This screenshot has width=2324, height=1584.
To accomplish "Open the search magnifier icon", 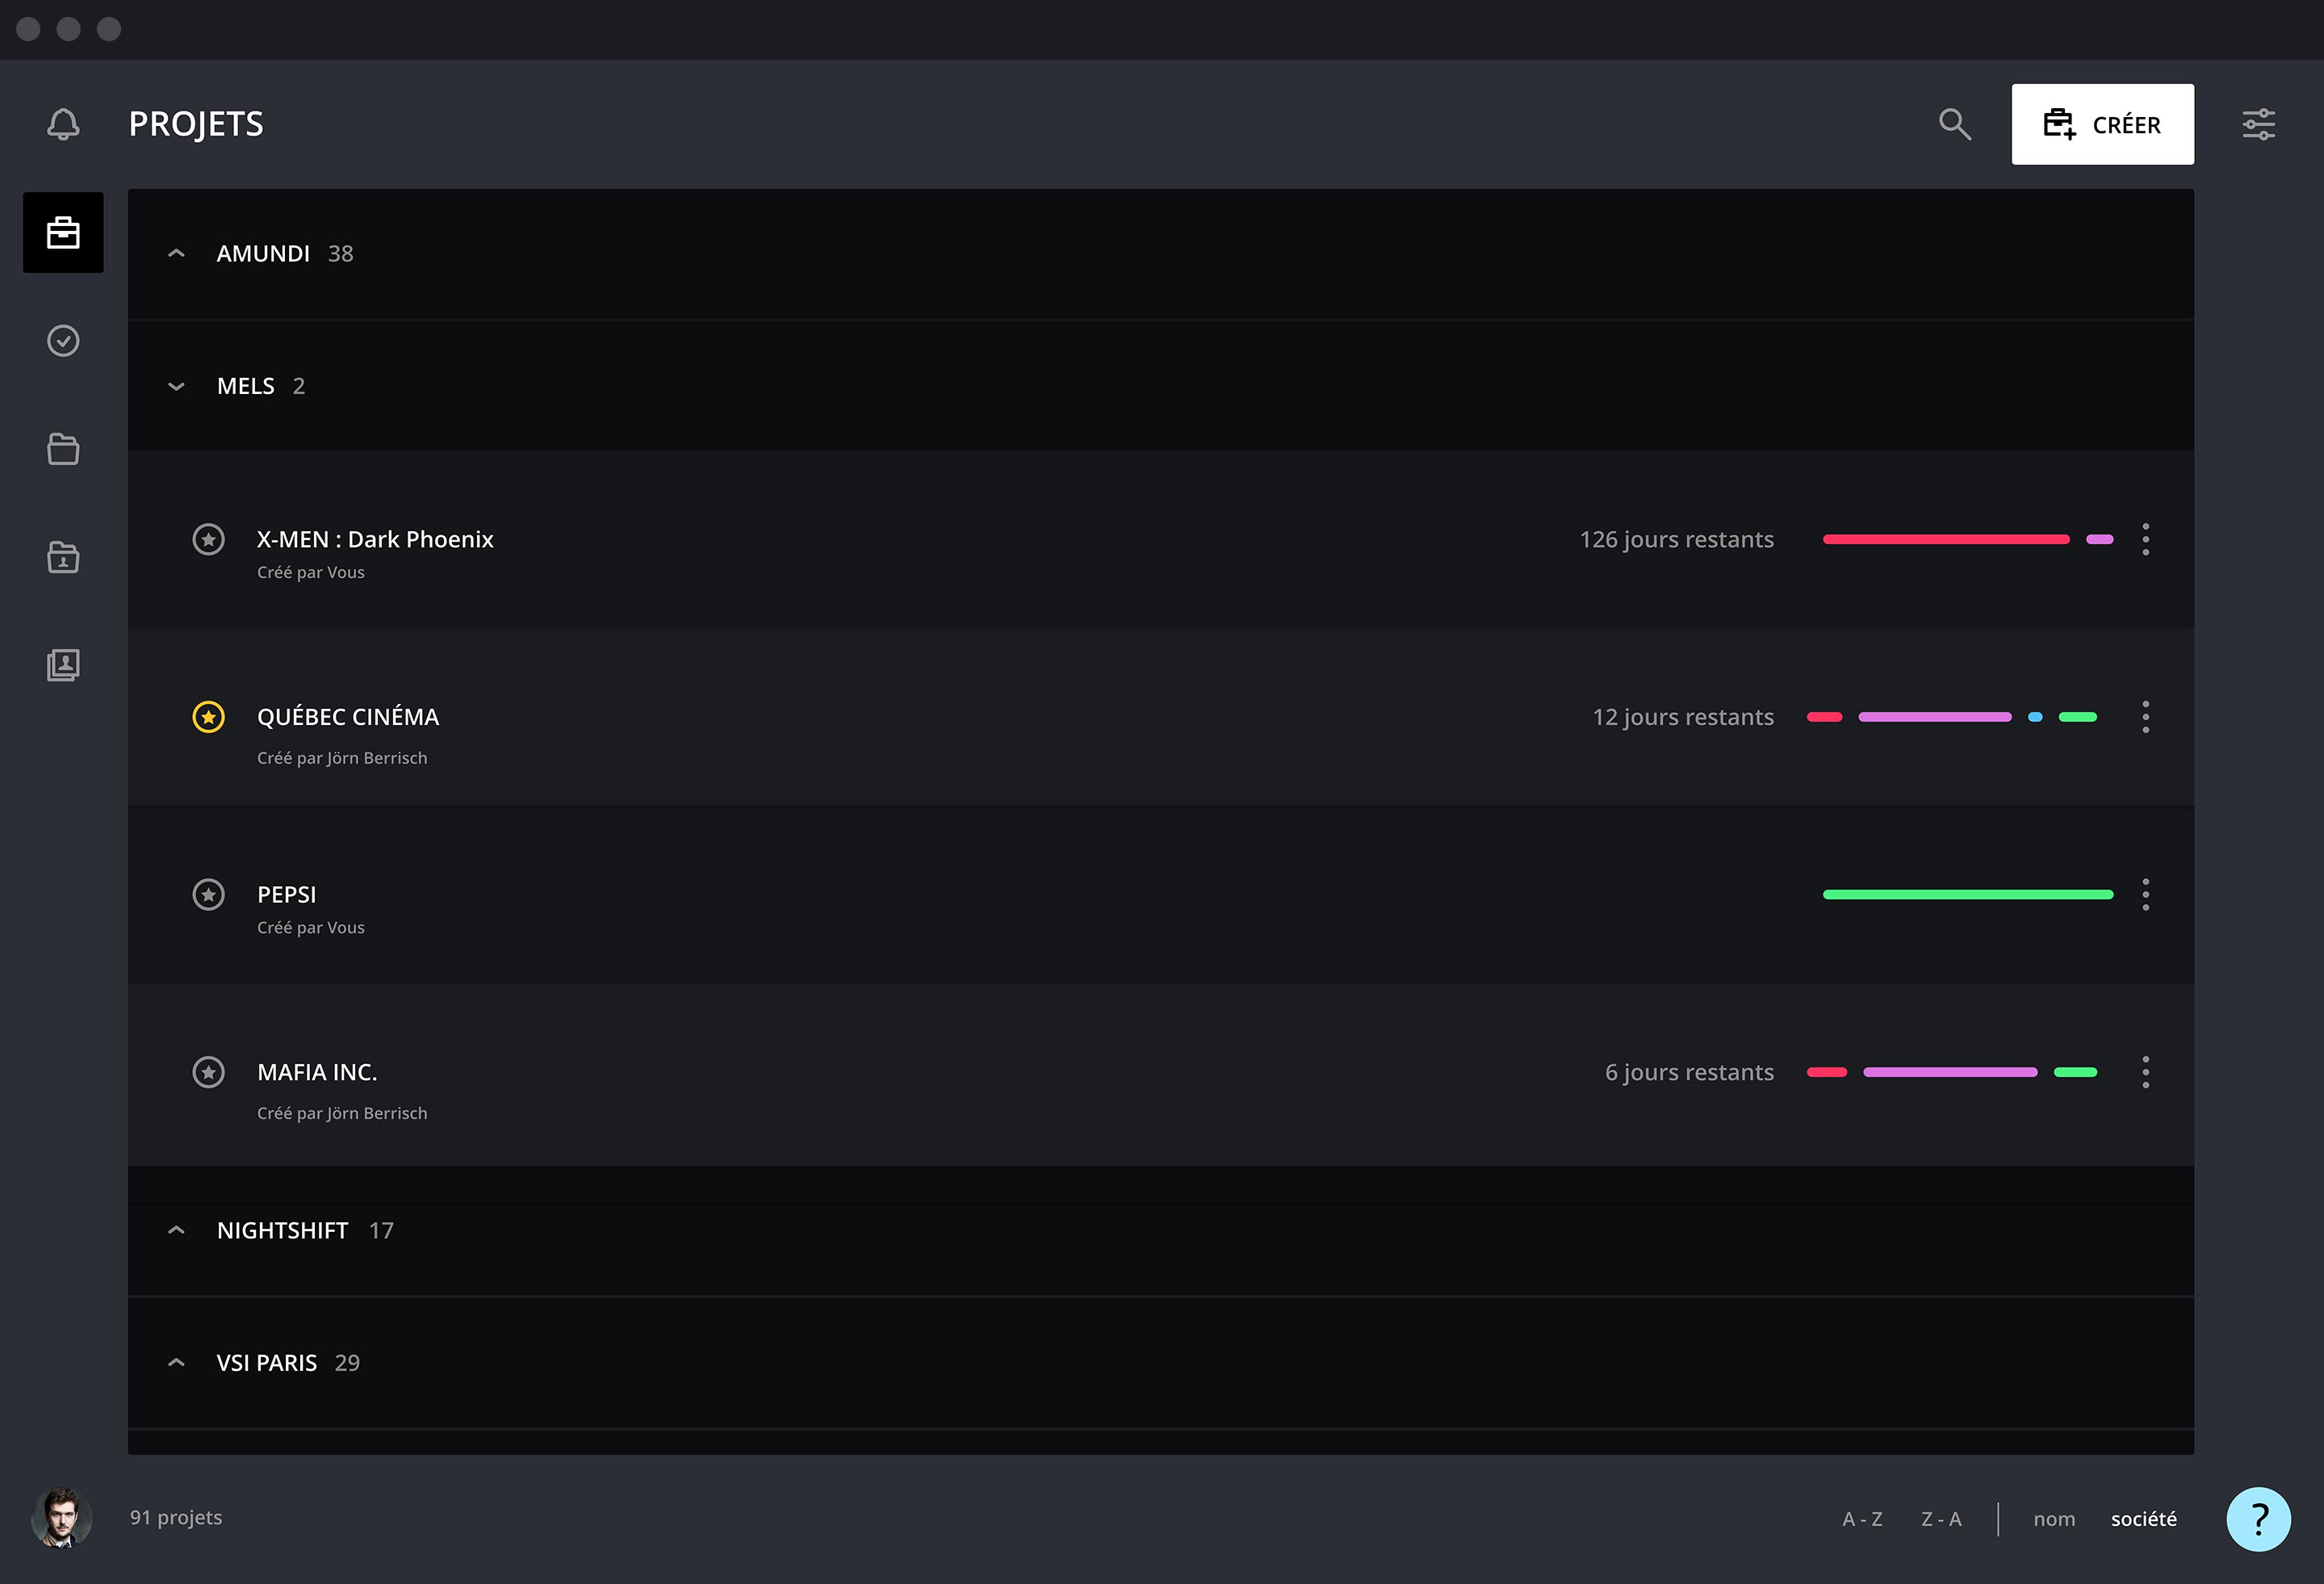I will click(1955, 124).
